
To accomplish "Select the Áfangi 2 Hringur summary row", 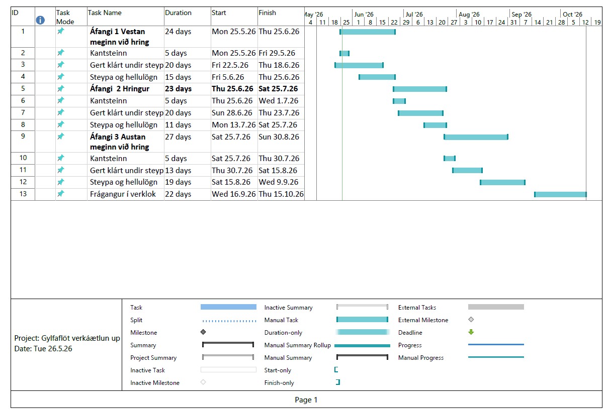I will [x=157, y=89].
